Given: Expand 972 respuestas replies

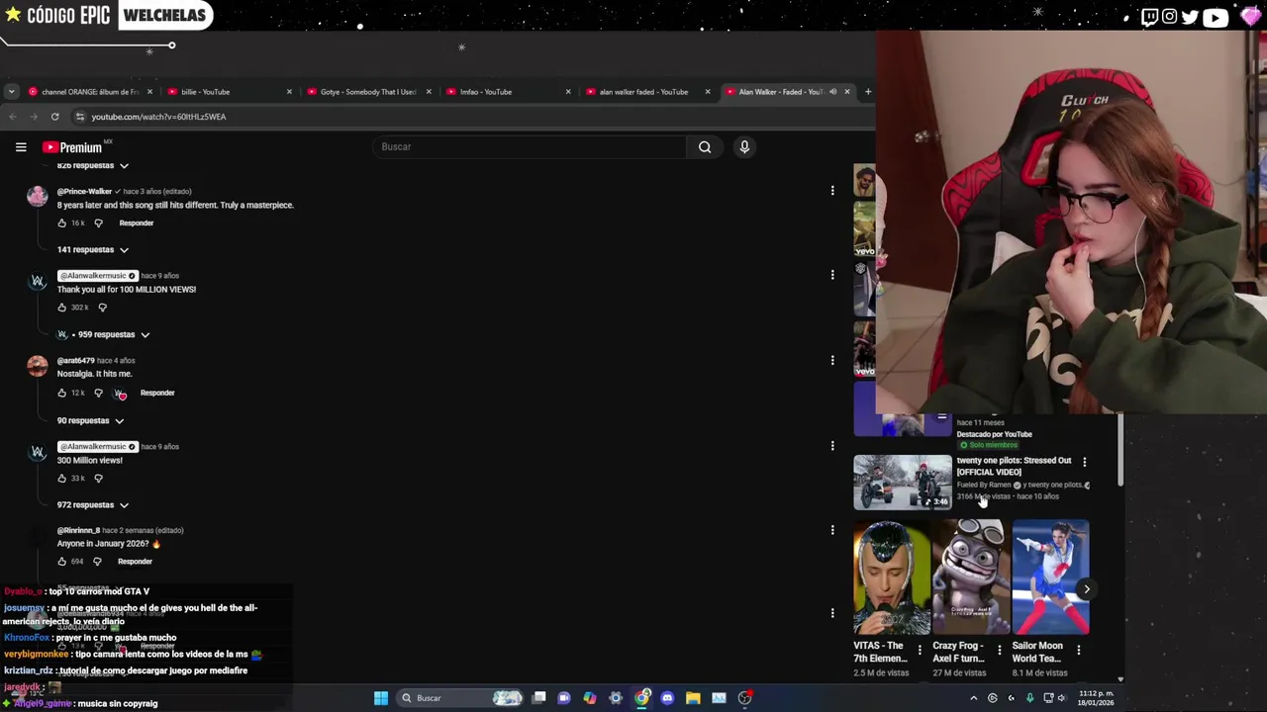Looking at the screenshot, I should click(x=93, y=505).
